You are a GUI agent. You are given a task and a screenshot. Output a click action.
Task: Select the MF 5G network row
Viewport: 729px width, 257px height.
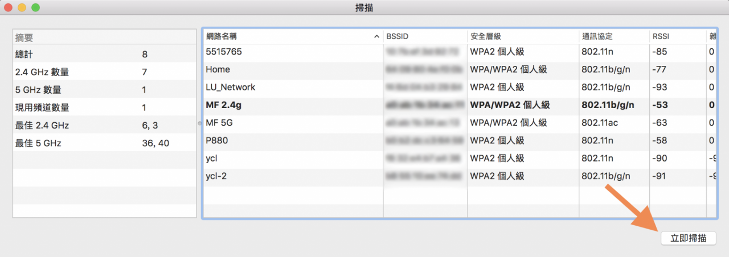(x=460, y=122)
